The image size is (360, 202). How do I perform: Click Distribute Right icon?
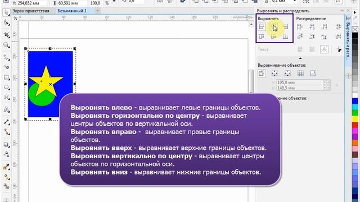[x=325, y=27]
